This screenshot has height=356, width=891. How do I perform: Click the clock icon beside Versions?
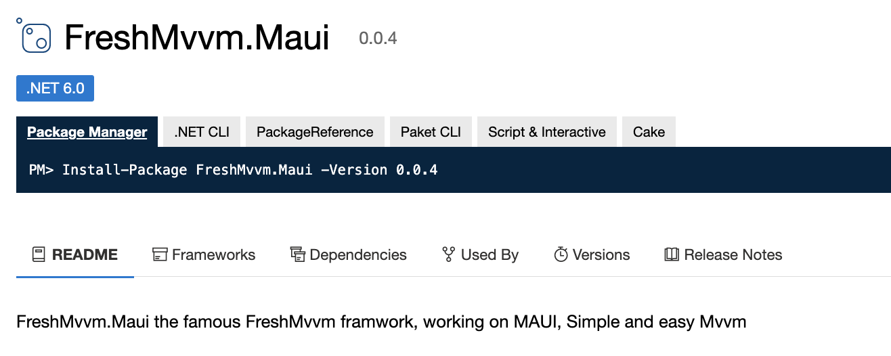pos(561,254)
